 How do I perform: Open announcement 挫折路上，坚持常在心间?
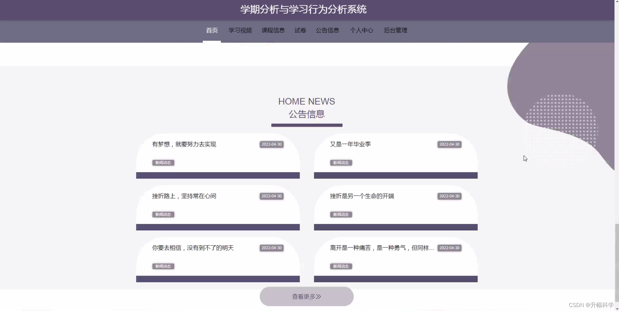[184, 196]
